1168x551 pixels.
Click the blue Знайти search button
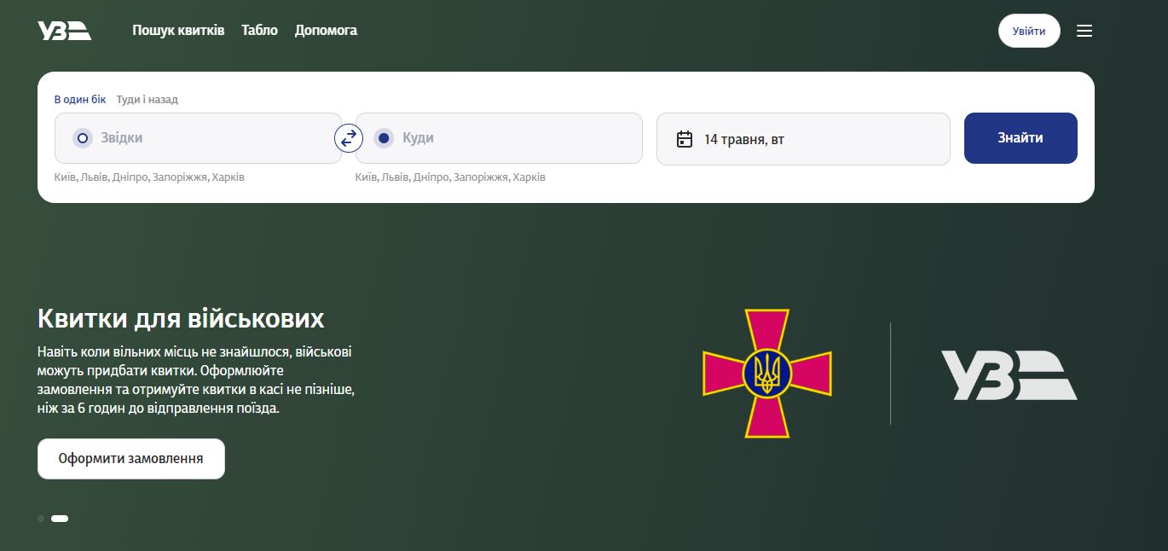(x=1020, y=138)
